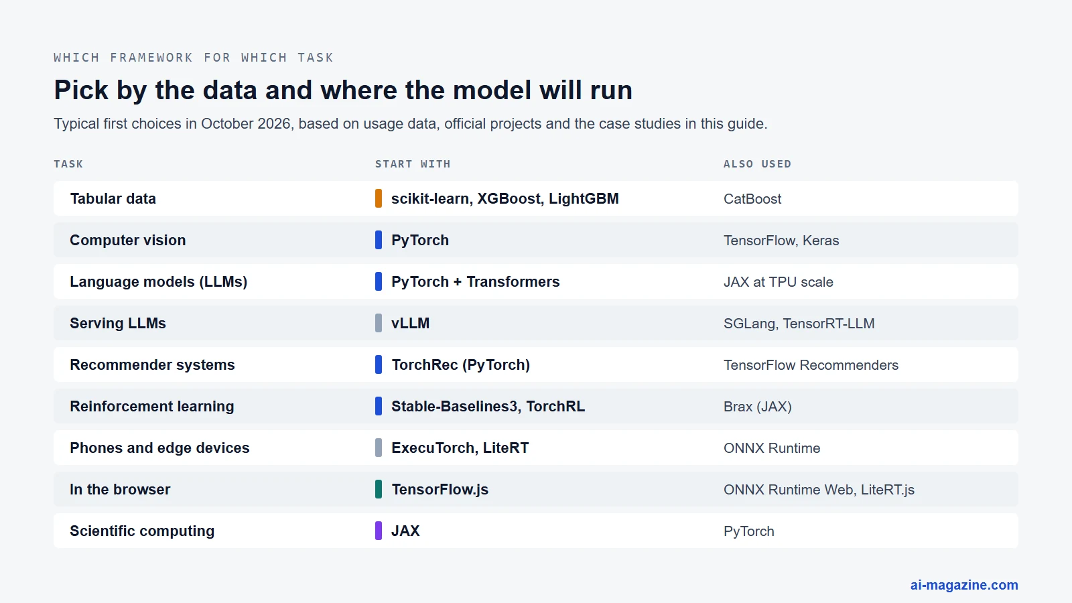Click the Serving LLMs task label
This screenshot has height=603, width=1072.
coord(118,323)
